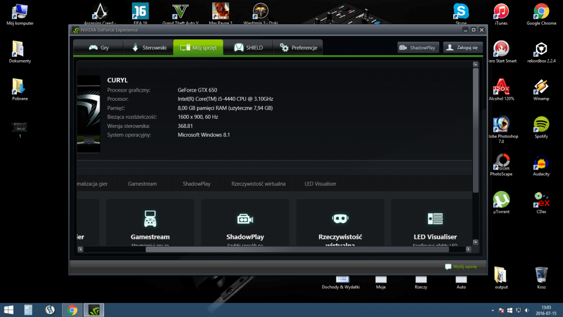Select the Max Payne 3 icon

221,14
